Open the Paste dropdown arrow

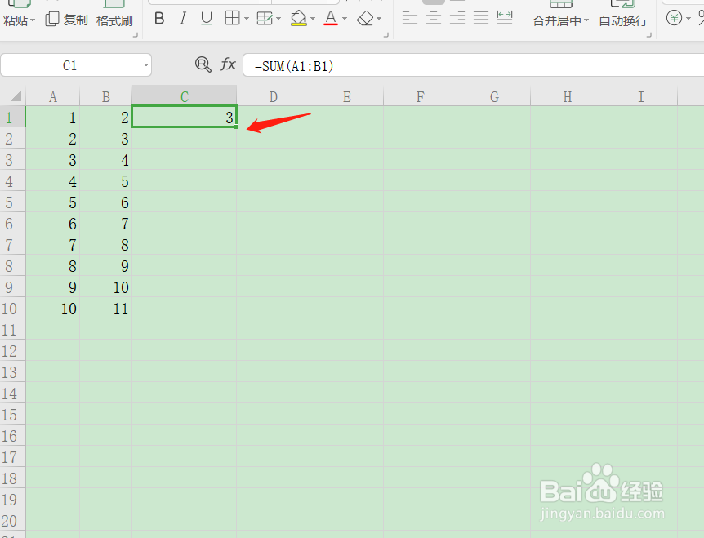pyautogui.click(x=33, y=20)
